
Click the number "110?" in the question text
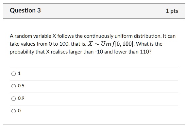click(x=145, y=52)
